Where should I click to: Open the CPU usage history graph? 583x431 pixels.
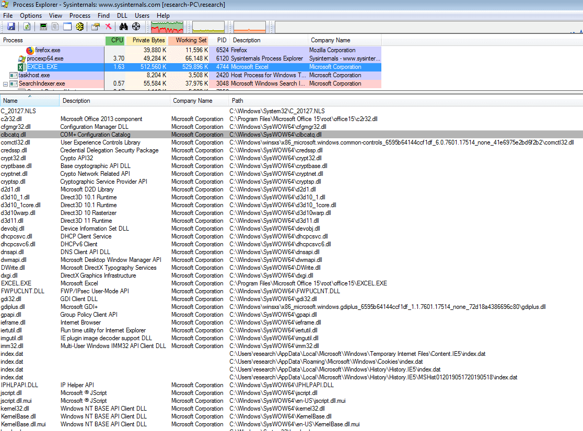pyautogui.click(x=167, y=27)
